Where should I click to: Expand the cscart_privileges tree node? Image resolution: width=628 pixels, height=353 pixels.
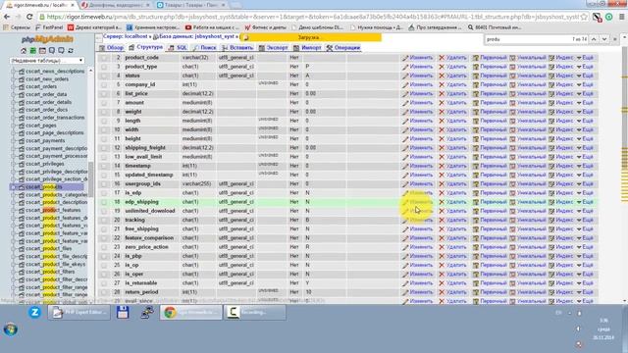[14, 164]
